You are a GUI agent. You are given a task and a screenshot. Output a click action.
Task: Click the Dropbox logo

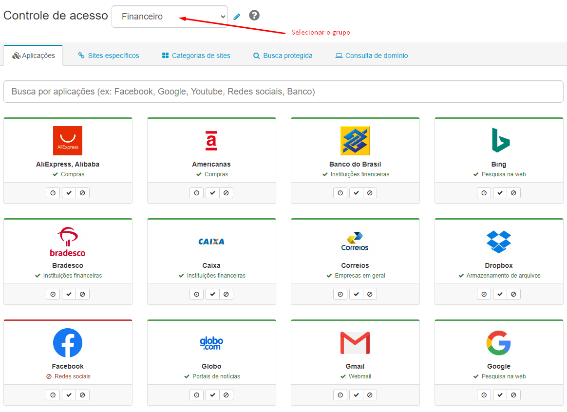(499, 242)
